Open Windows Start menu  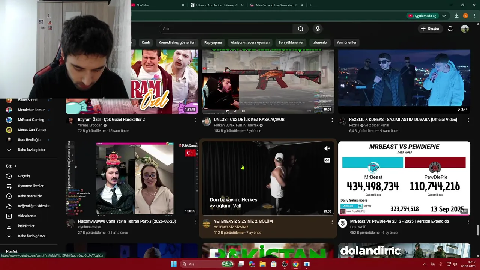coord(174,264)
